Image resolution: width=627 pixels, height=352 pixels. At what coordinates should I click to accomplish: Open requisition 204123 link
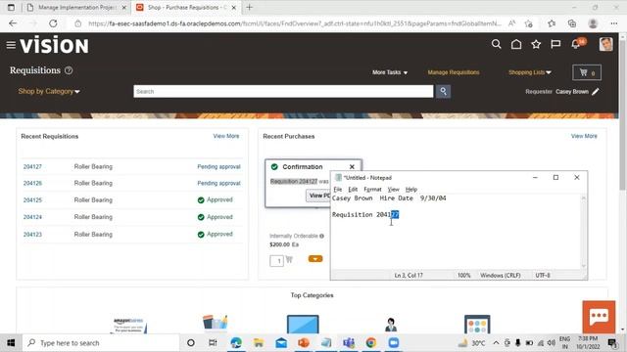[32, 235]
